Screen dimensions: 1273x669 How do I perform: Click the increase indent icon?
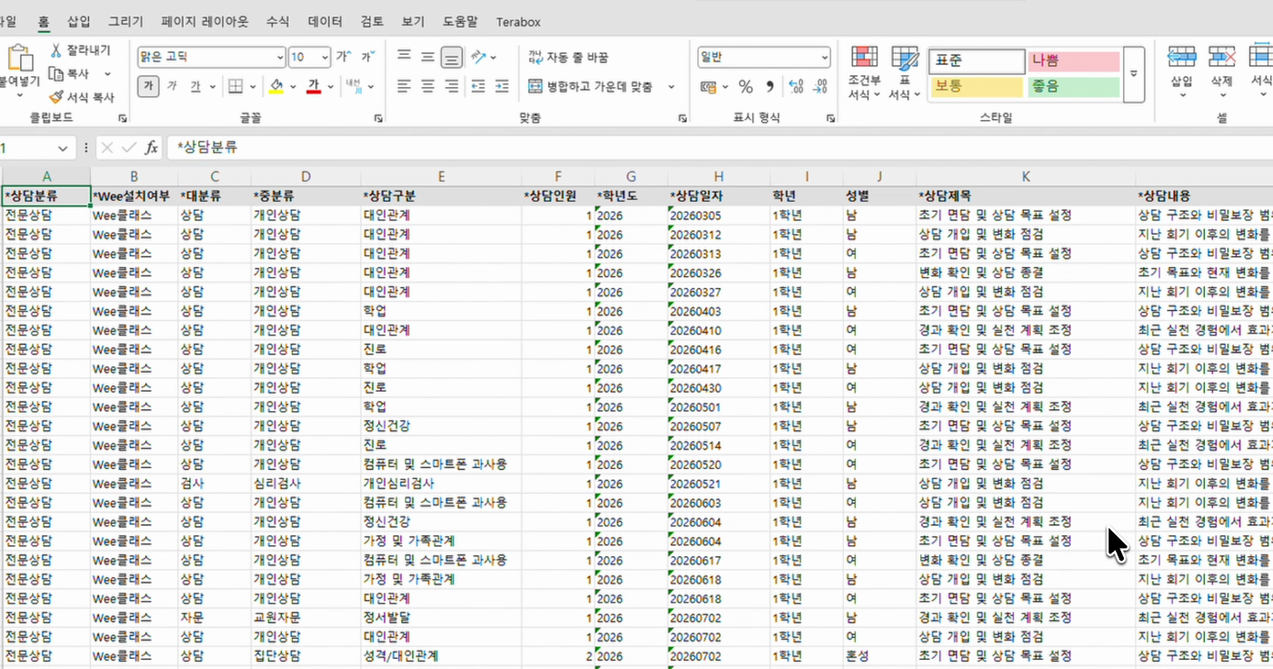[502, 86]
